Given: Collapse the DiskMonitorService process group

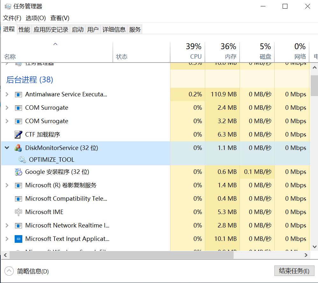Looking at the screenshot, I should coord(7,148).
